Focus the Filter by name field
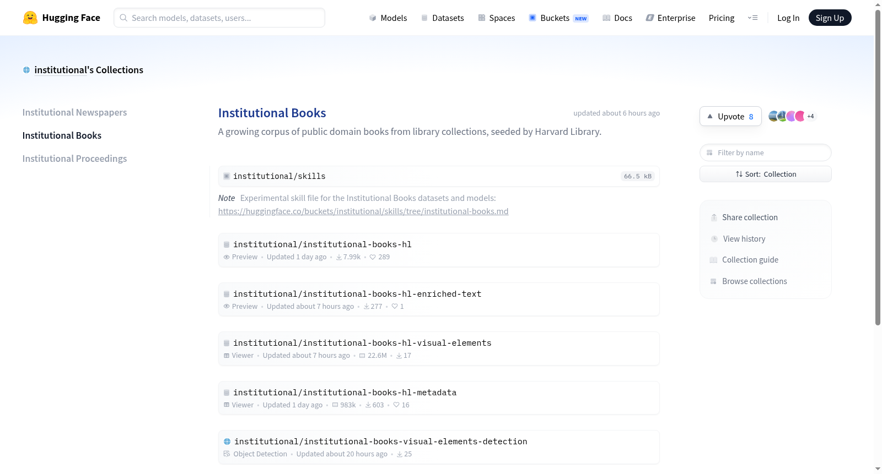The height and width of the screenshot is (474, 882). click(x=766, y=152)
